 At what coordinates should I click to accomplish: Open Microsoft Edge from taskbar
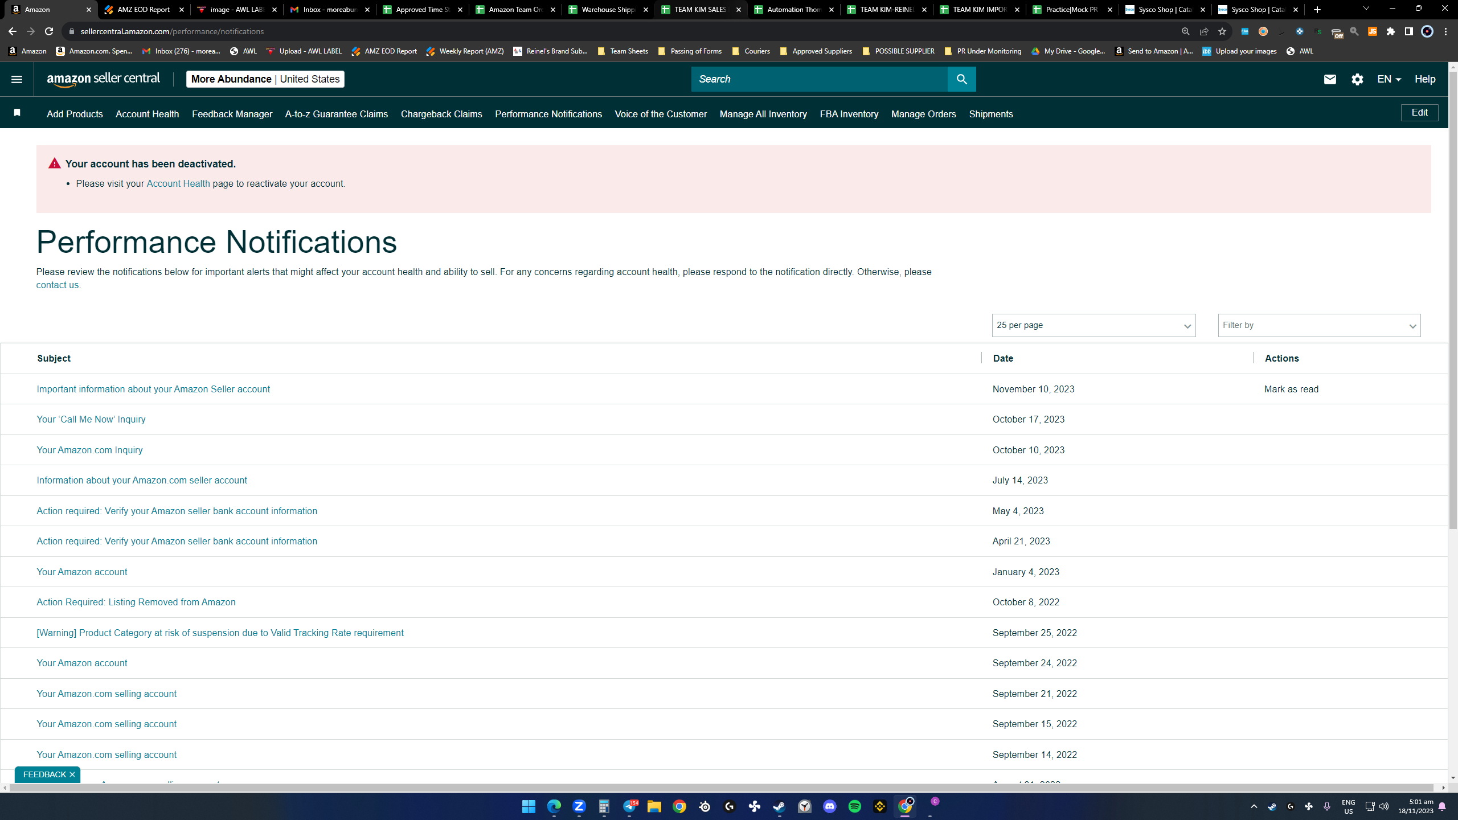coord(554,806)
